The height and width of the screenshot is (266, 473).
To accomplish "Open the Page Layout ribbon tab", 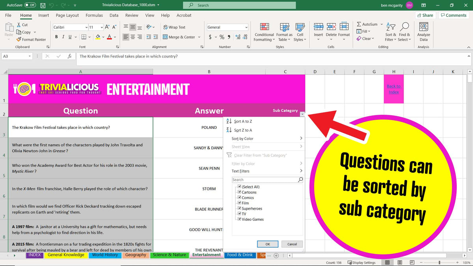I will (x=67, y=15).
